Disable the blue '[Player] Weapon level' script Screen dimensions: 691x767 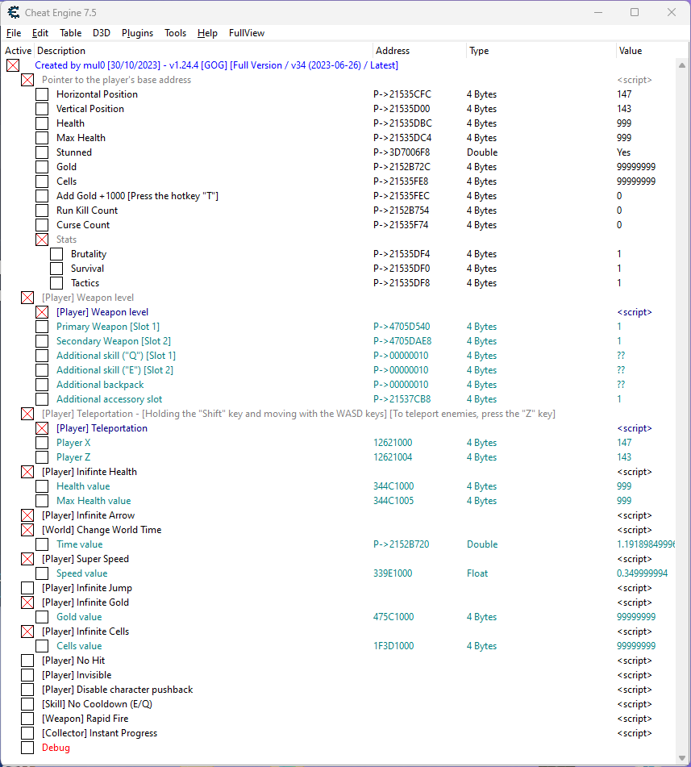[x=42, y=311]
